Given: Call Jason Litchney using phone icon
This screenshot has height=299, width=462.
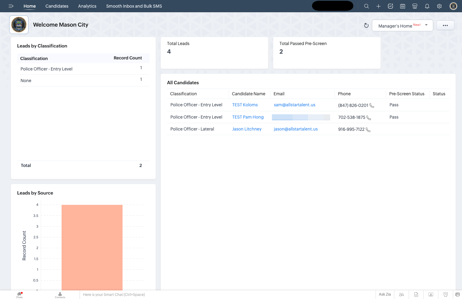Looking at the screenshot, I should (x=368, y=130).
